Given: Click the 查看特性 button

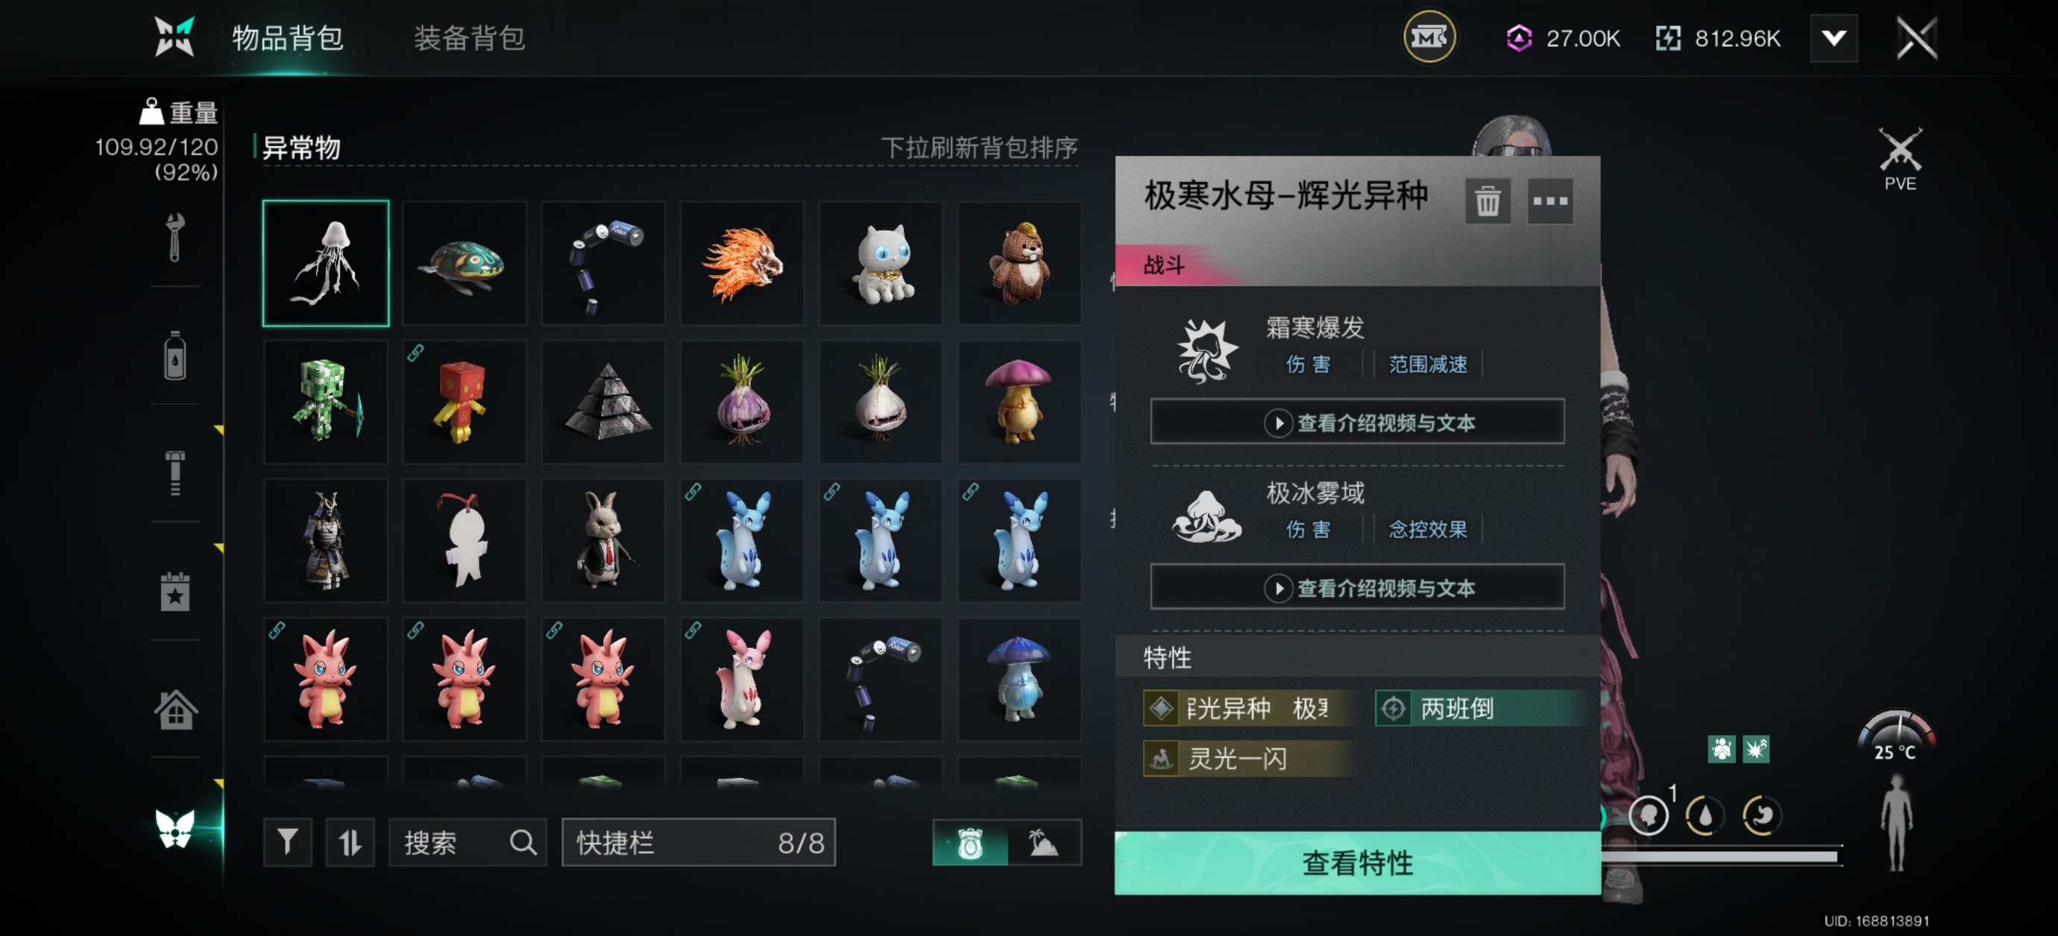Looking at the screenshot, I should 1356,862.
